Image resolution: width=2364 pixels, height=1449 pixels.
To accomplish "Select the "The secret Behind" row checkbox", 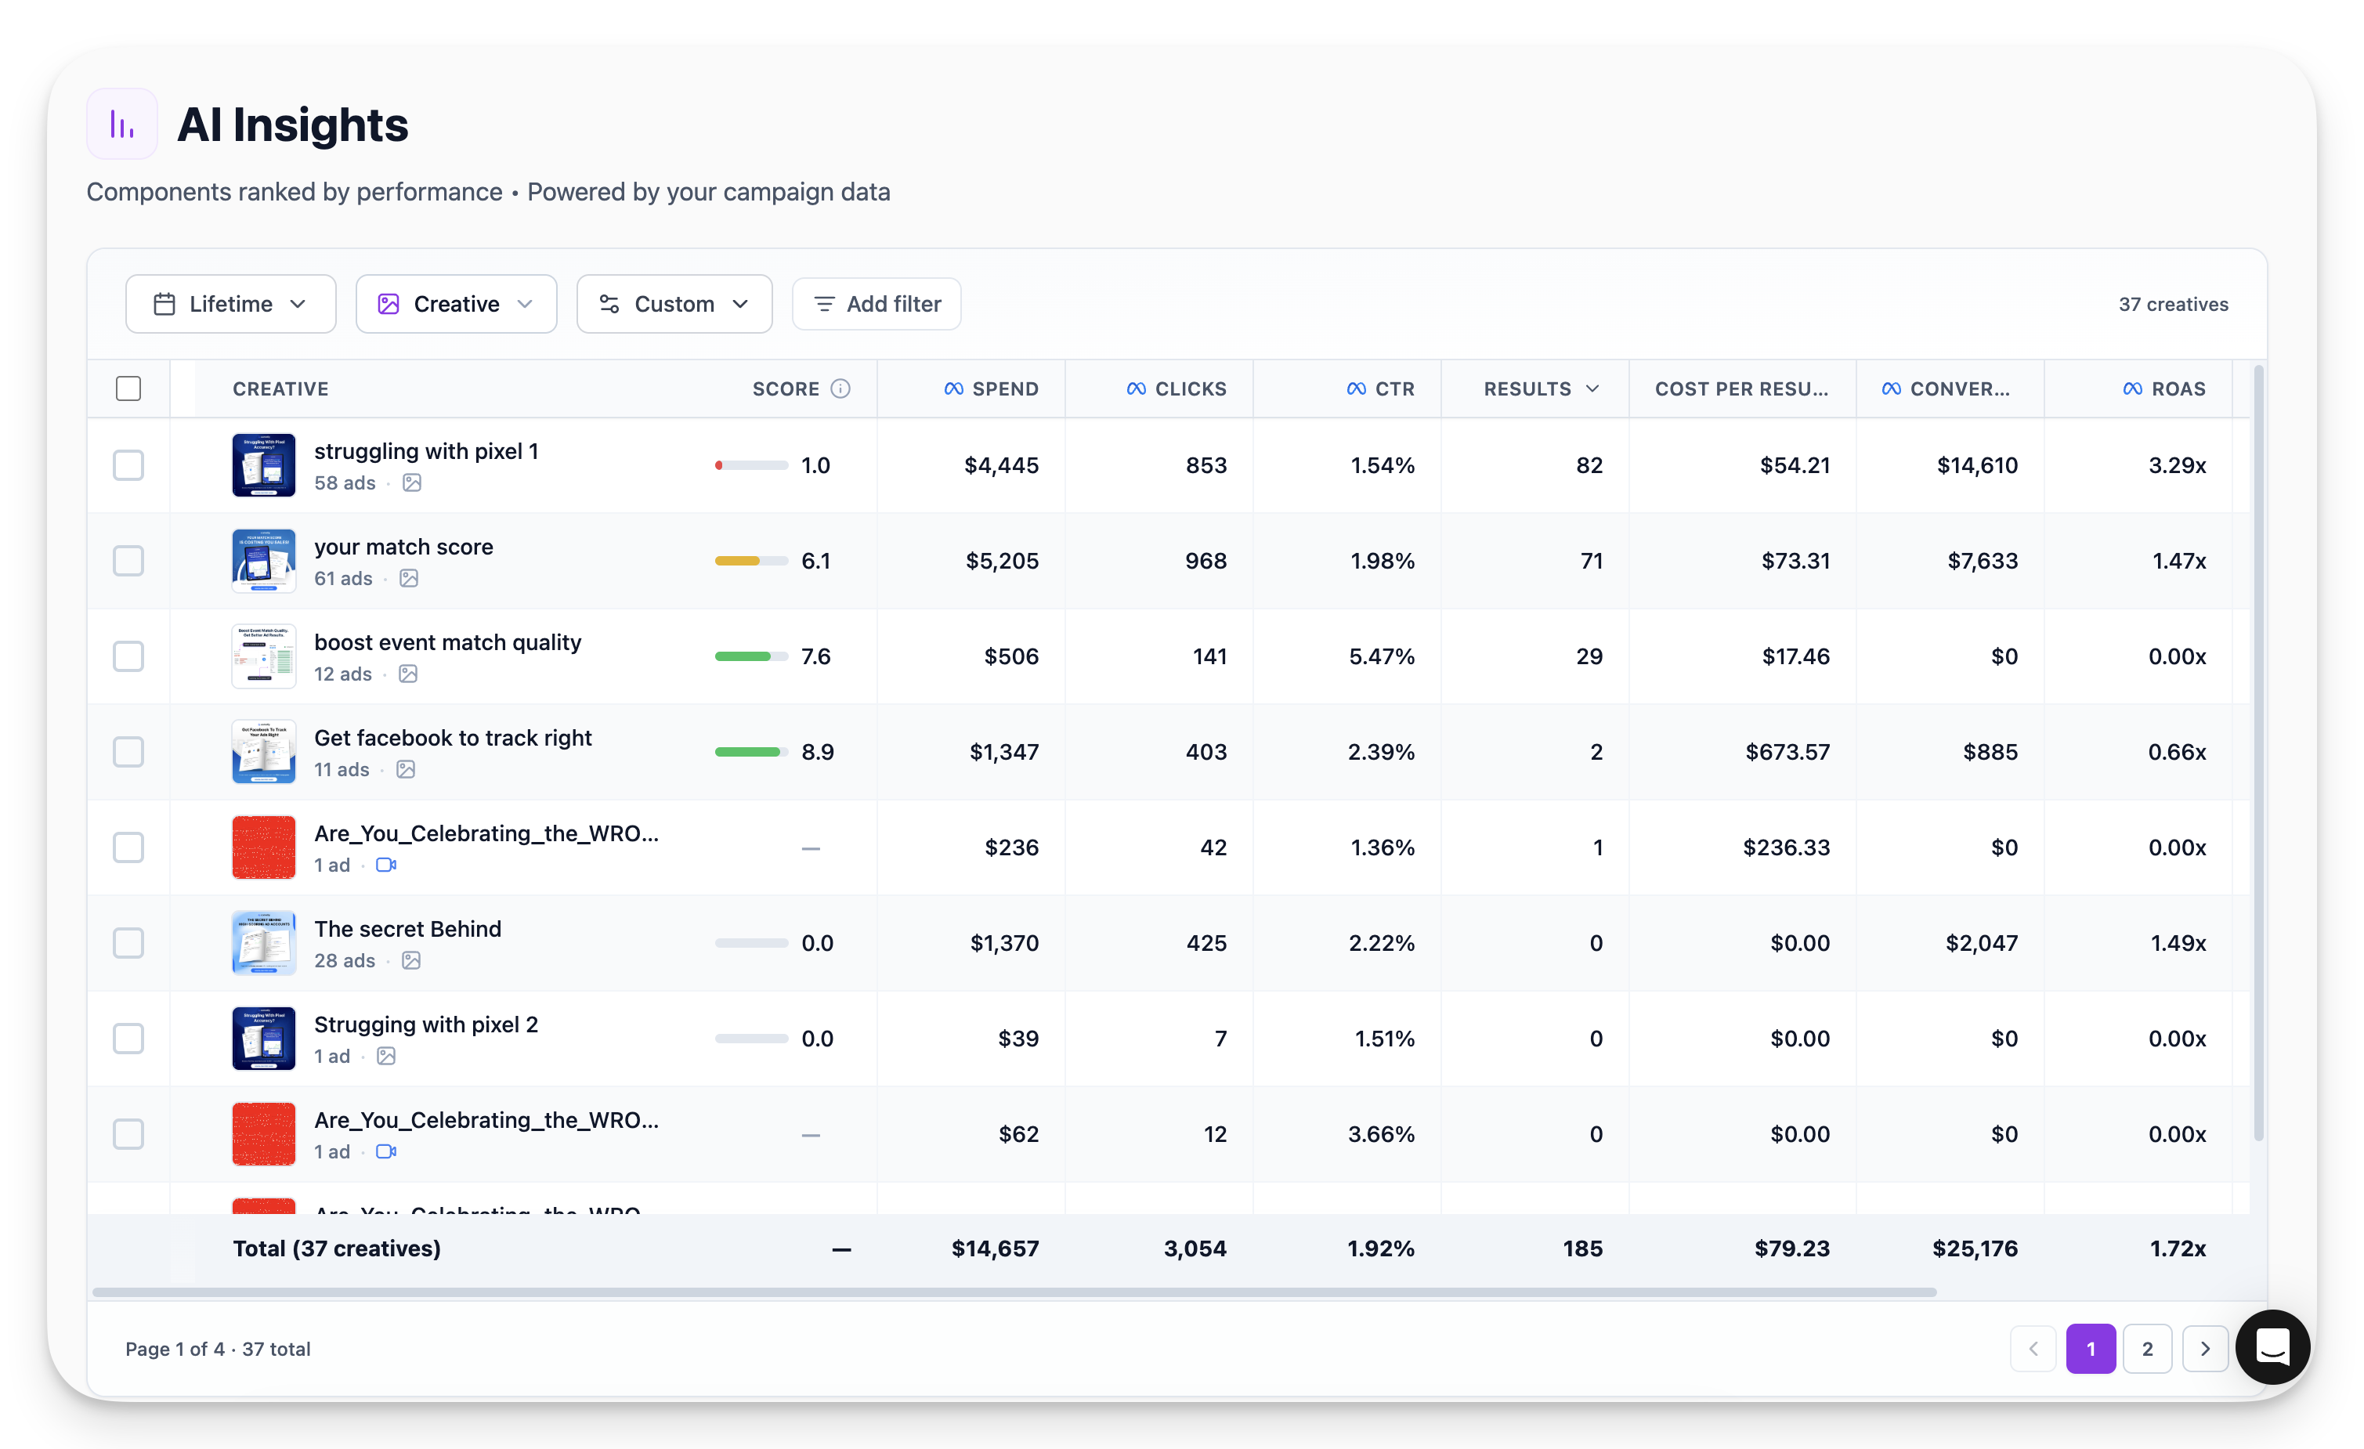I will tap(128, 943).
